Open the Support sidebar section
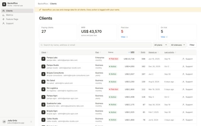Screen dimensions: 201x126 pyautogui.click(x=17, y=23)
